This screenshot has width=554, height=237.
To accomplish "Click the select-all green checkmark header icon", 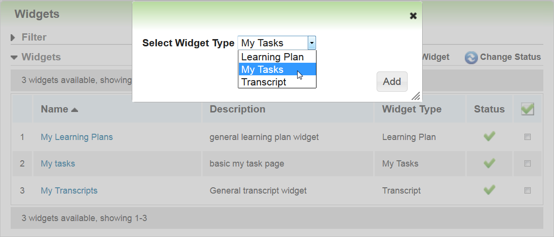I will pyautogui.click(x=527, y=109).
